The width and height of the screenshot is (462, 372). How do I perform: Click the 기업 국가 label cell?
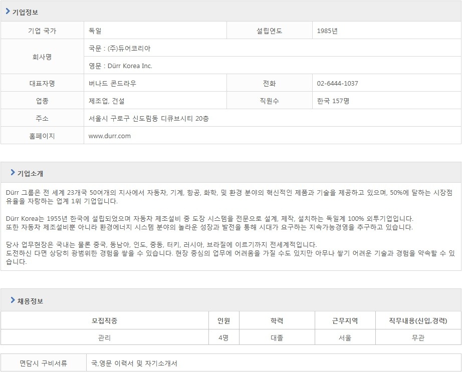(x=42, y=31)
